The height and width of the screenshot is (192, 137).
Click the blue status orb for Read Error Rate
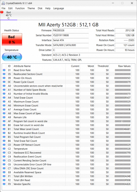point(4,70)
